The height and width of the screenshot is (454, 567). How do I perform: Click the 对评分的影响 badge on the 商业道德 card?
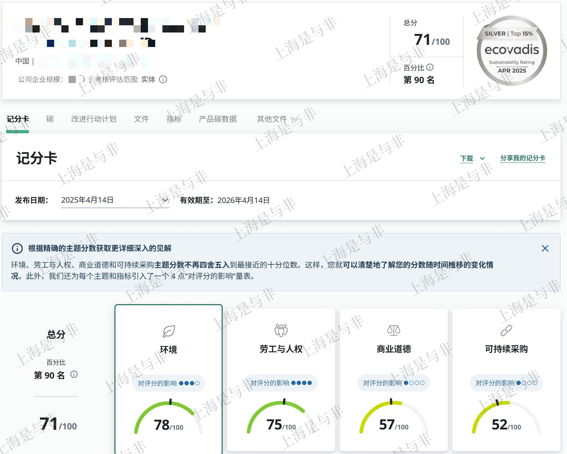393,383
